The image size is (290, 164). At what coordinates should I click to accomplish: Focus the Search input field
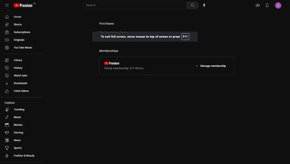(x=135, y=5)
